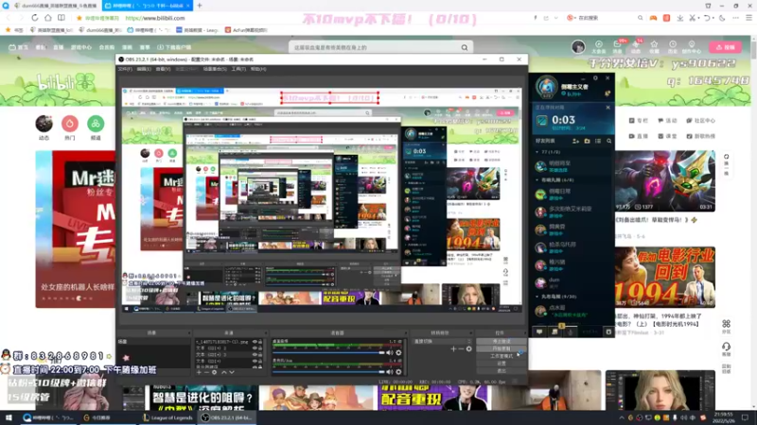Click browser address bar URL
This screenshot has width=757, height=425.
[x=155, y=18]
